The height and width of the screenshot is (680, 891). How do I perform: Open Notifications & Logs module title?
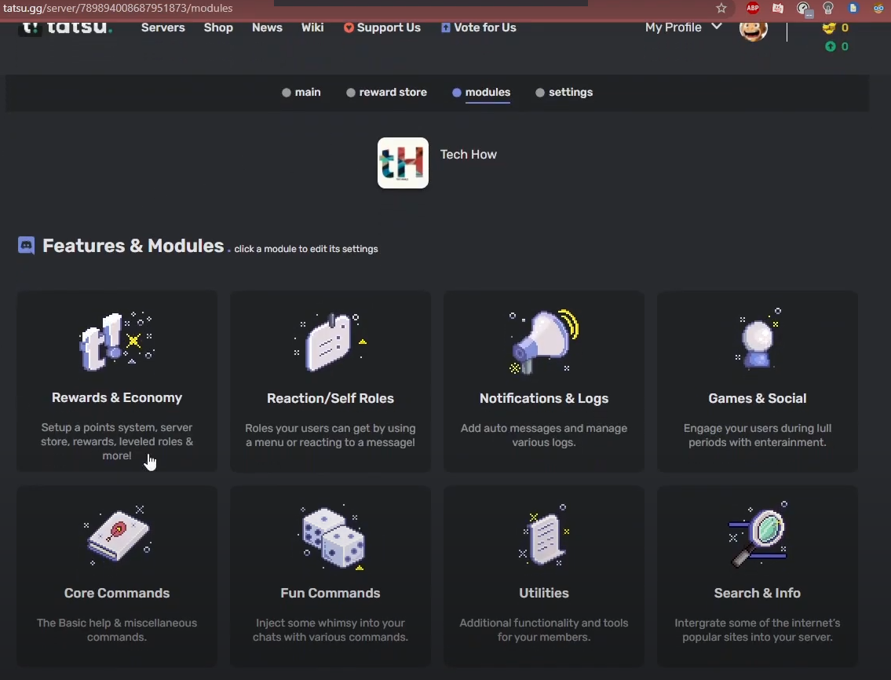[544, 398]
